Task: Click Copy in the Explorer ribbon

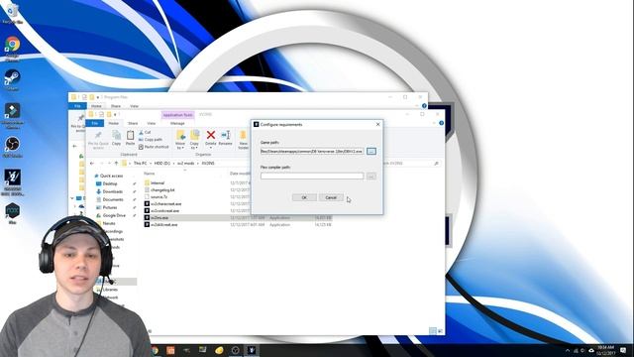Action: (x=117, y=138)
